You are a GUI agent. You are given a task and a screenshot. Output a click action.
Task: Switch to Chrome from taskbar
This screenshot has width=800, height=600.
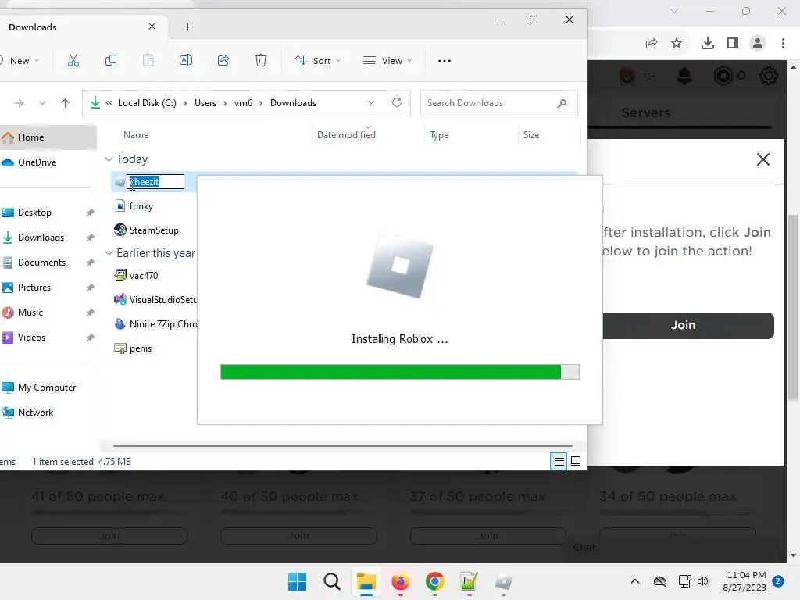(x=434, y=581)
